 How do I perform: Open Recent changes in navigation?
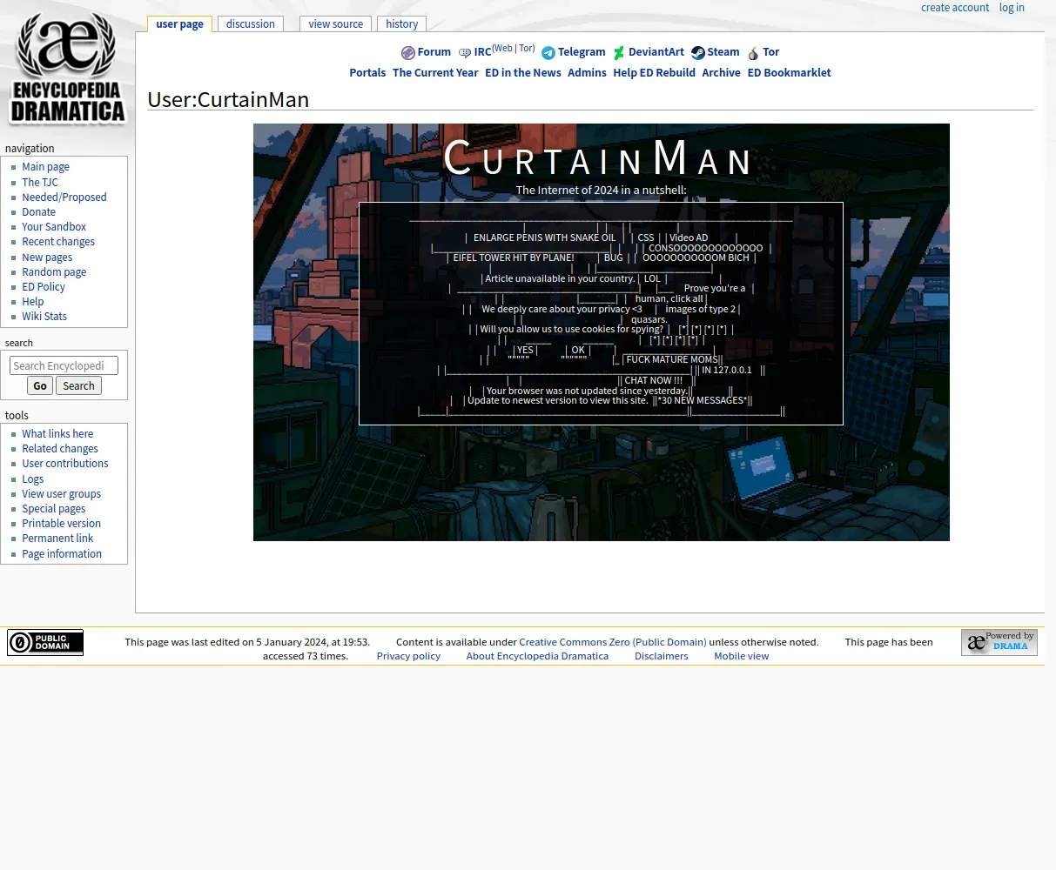tap(58, 242)
